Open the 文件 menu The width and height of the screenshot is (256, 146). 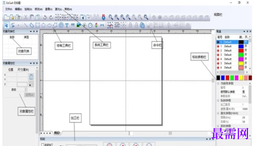9,9
